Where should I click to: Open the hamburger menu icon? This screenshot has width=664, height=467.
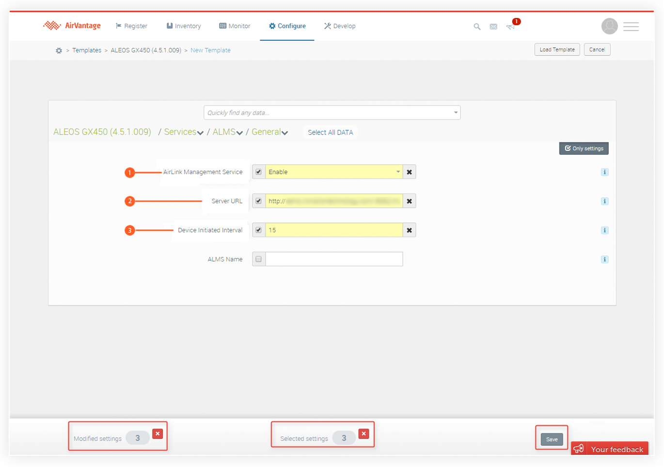[x=631, y=27]
